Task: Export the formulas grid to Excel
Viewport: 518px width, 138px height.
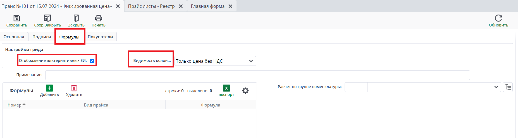Action: pos(226,88)
